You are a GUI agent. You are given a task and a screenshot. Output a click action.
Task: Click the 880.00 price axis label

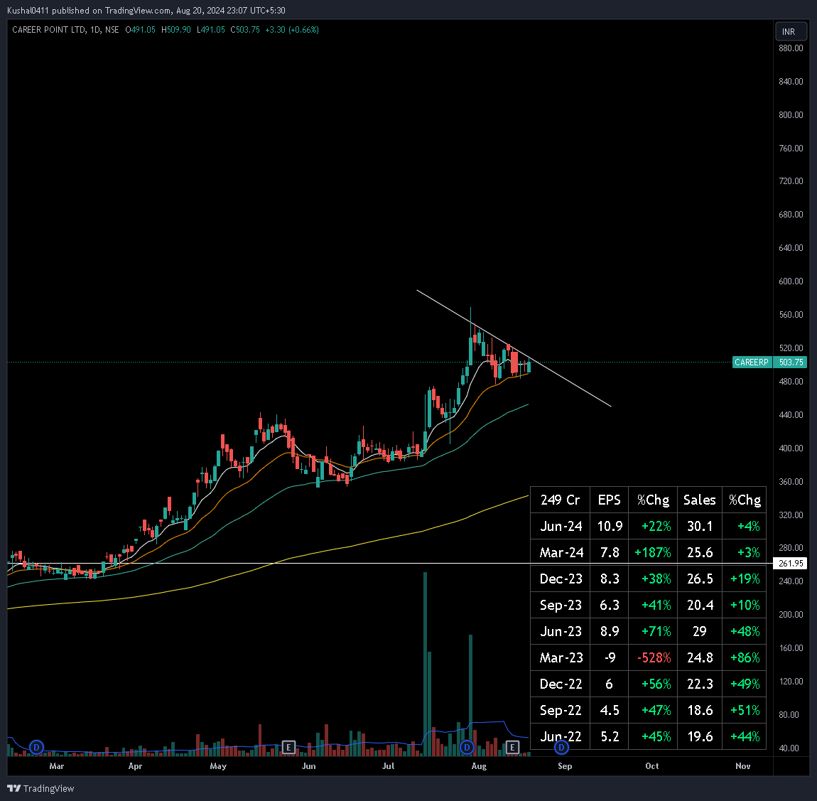tap(791, 48)
